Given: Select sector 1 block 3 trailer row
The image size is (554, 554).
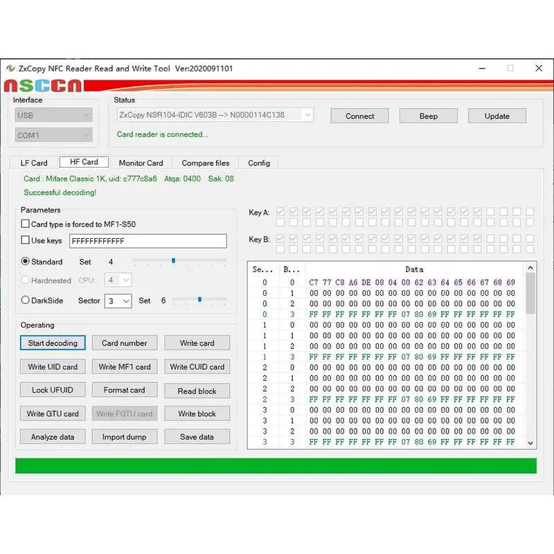Looking at the screenshot, I should click(386, 357).
